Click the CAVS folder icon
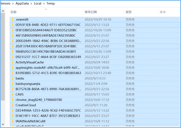 (13, 94)
